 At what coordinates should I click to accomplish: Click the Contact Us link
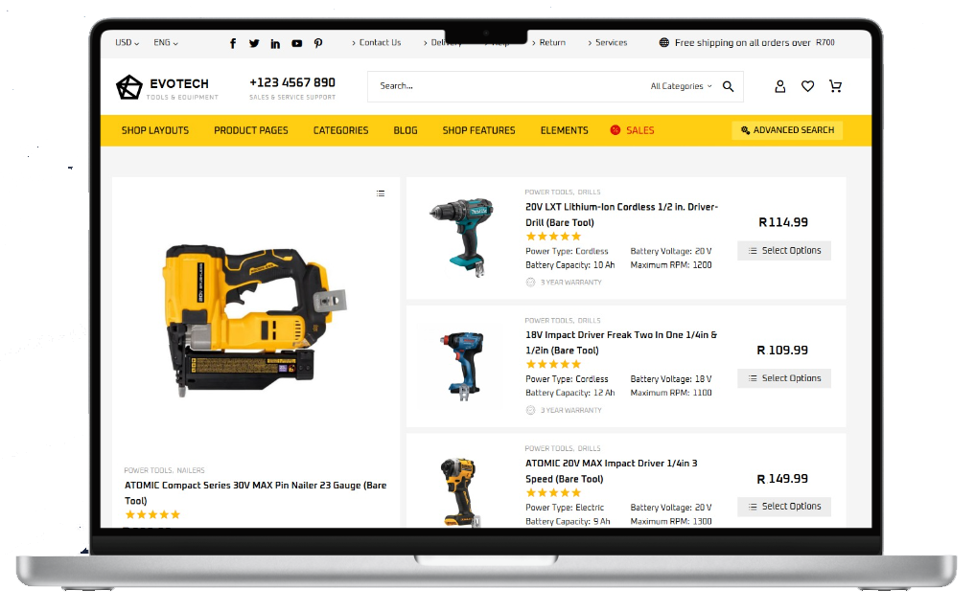coord(380,43)
